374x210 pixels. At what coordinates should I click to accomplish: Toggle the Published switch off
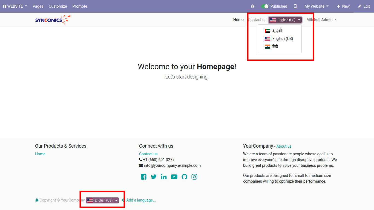(x=264, y=6)
